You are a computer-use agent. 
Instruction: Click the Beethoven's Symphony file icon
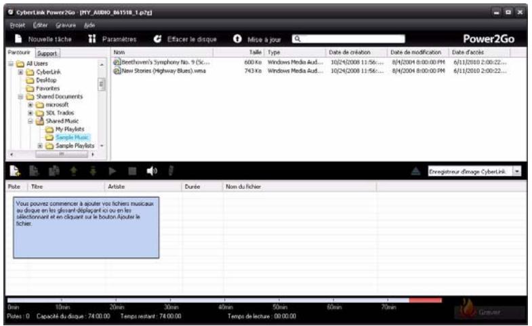point(117,62)
